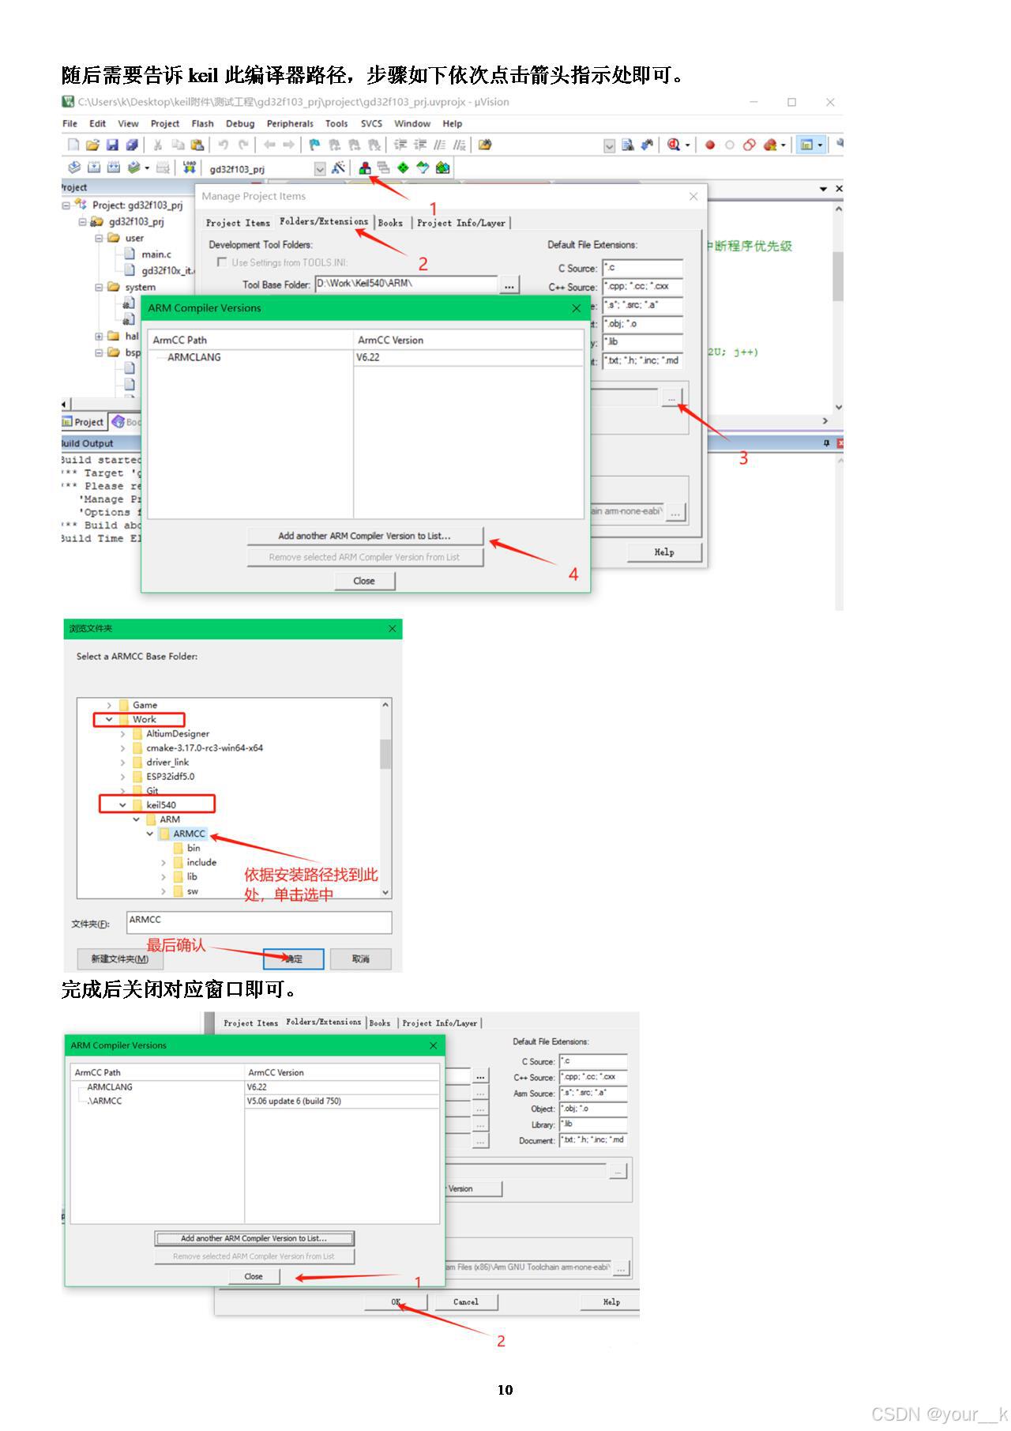1011x1431 pixels.
Task: Click the 确定 button in folder browser
Action: pos(293,958)
